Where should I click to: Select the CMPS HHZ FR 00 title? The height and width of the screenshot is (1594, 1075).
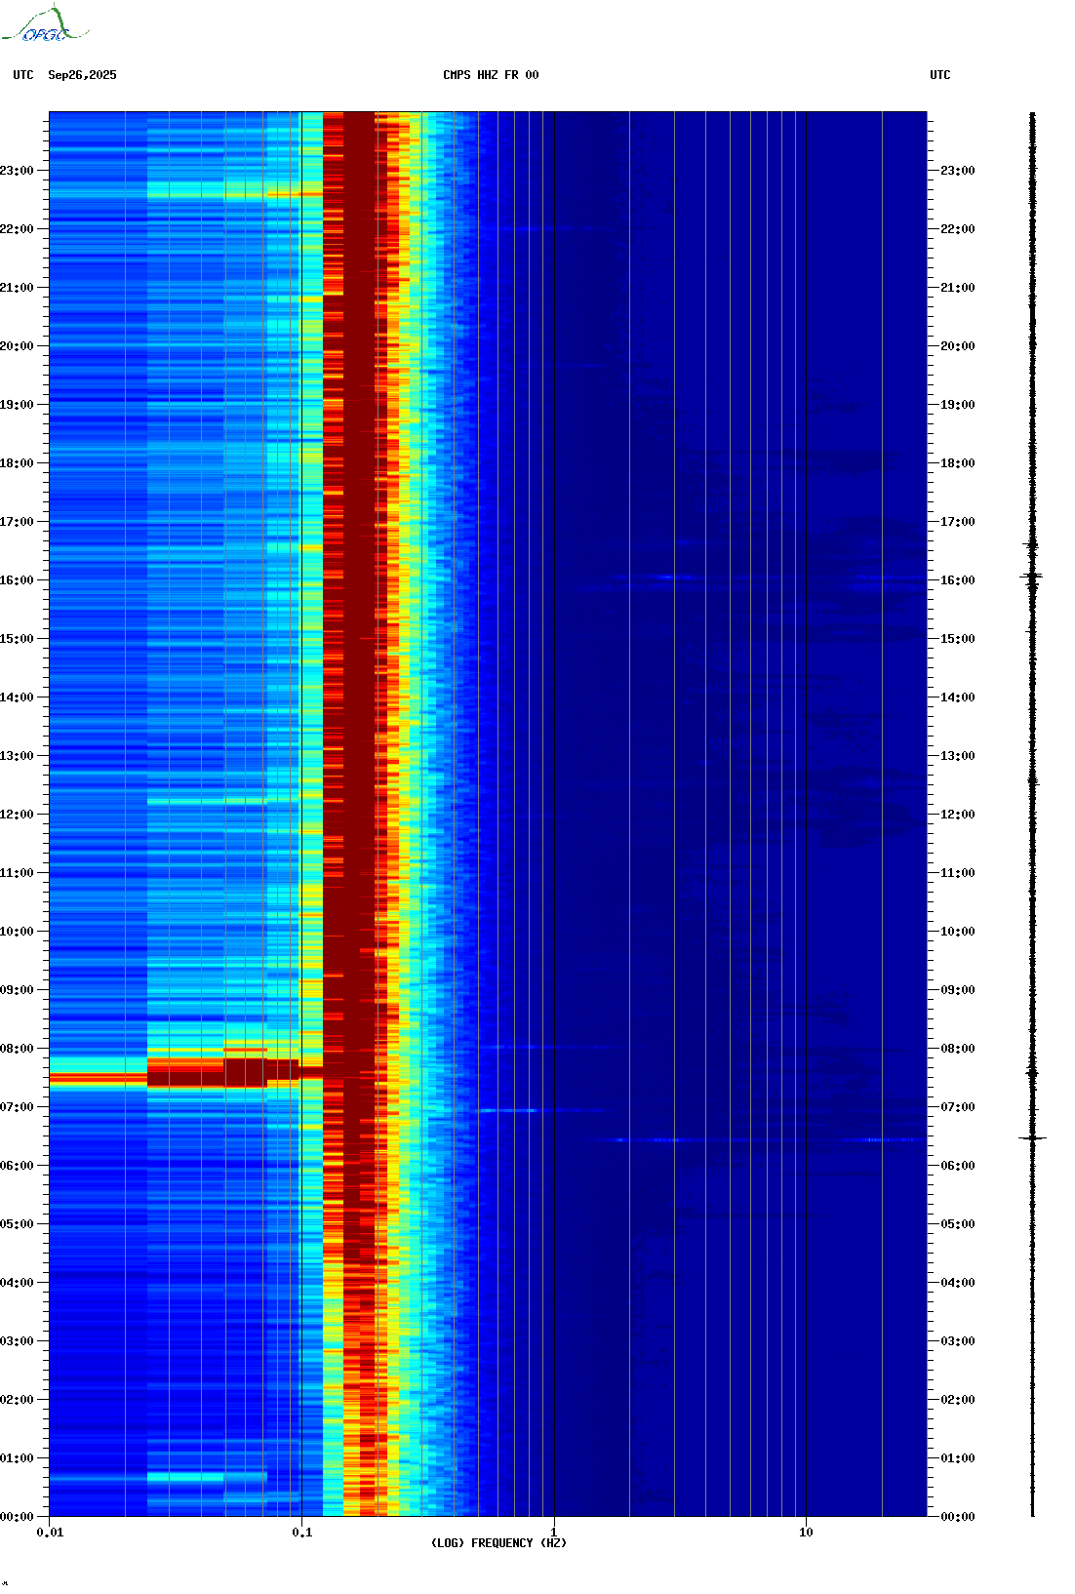click(491, 75)
